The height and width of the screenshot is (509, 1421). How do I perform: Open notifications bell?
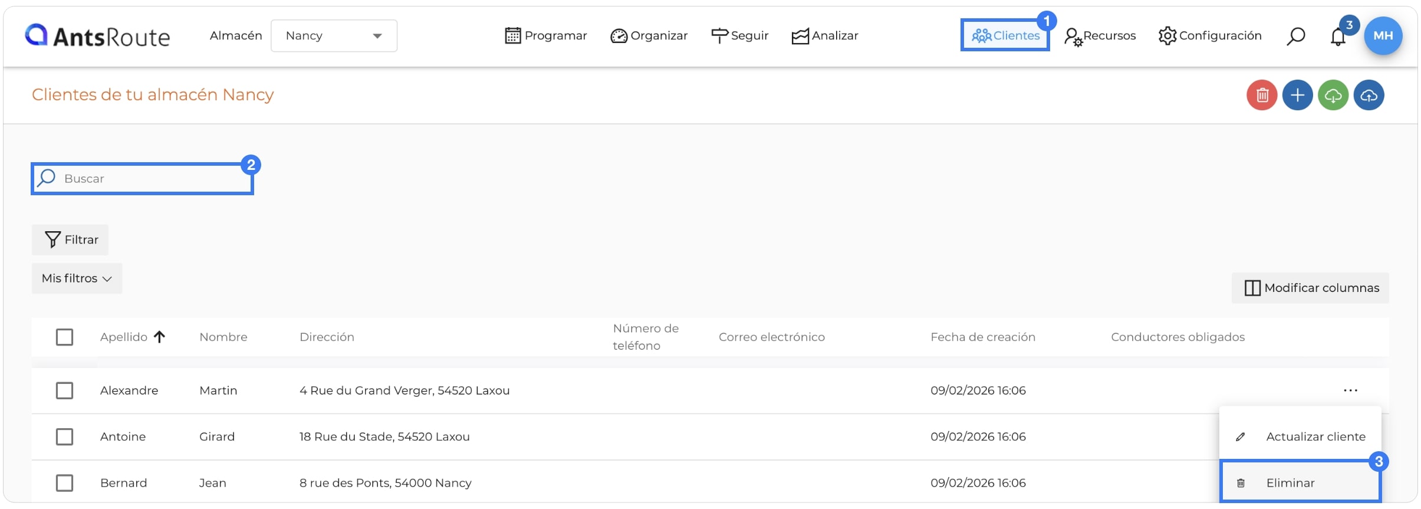(x=1338, y=37)
